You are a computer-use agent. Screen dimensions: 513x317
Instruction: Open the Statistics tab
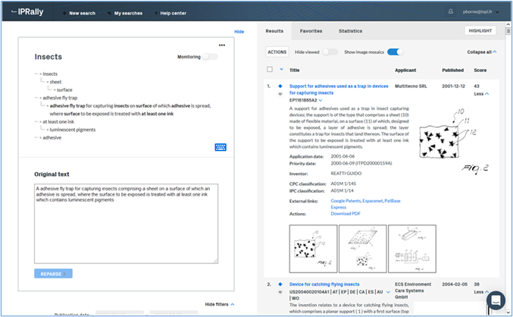pos(350,31)
